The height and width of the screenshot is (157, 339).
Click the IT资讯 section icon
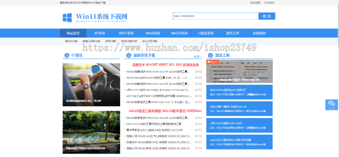[67, 56]
